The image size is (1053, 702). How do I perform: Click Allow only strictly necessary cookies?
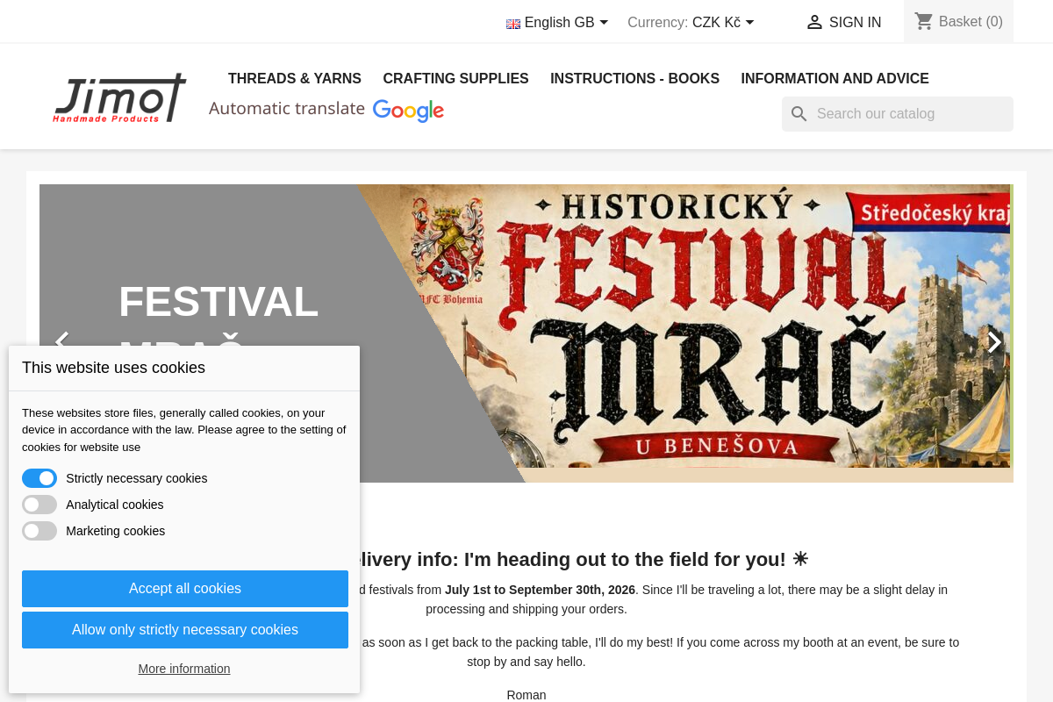click(x=185, y=630)
